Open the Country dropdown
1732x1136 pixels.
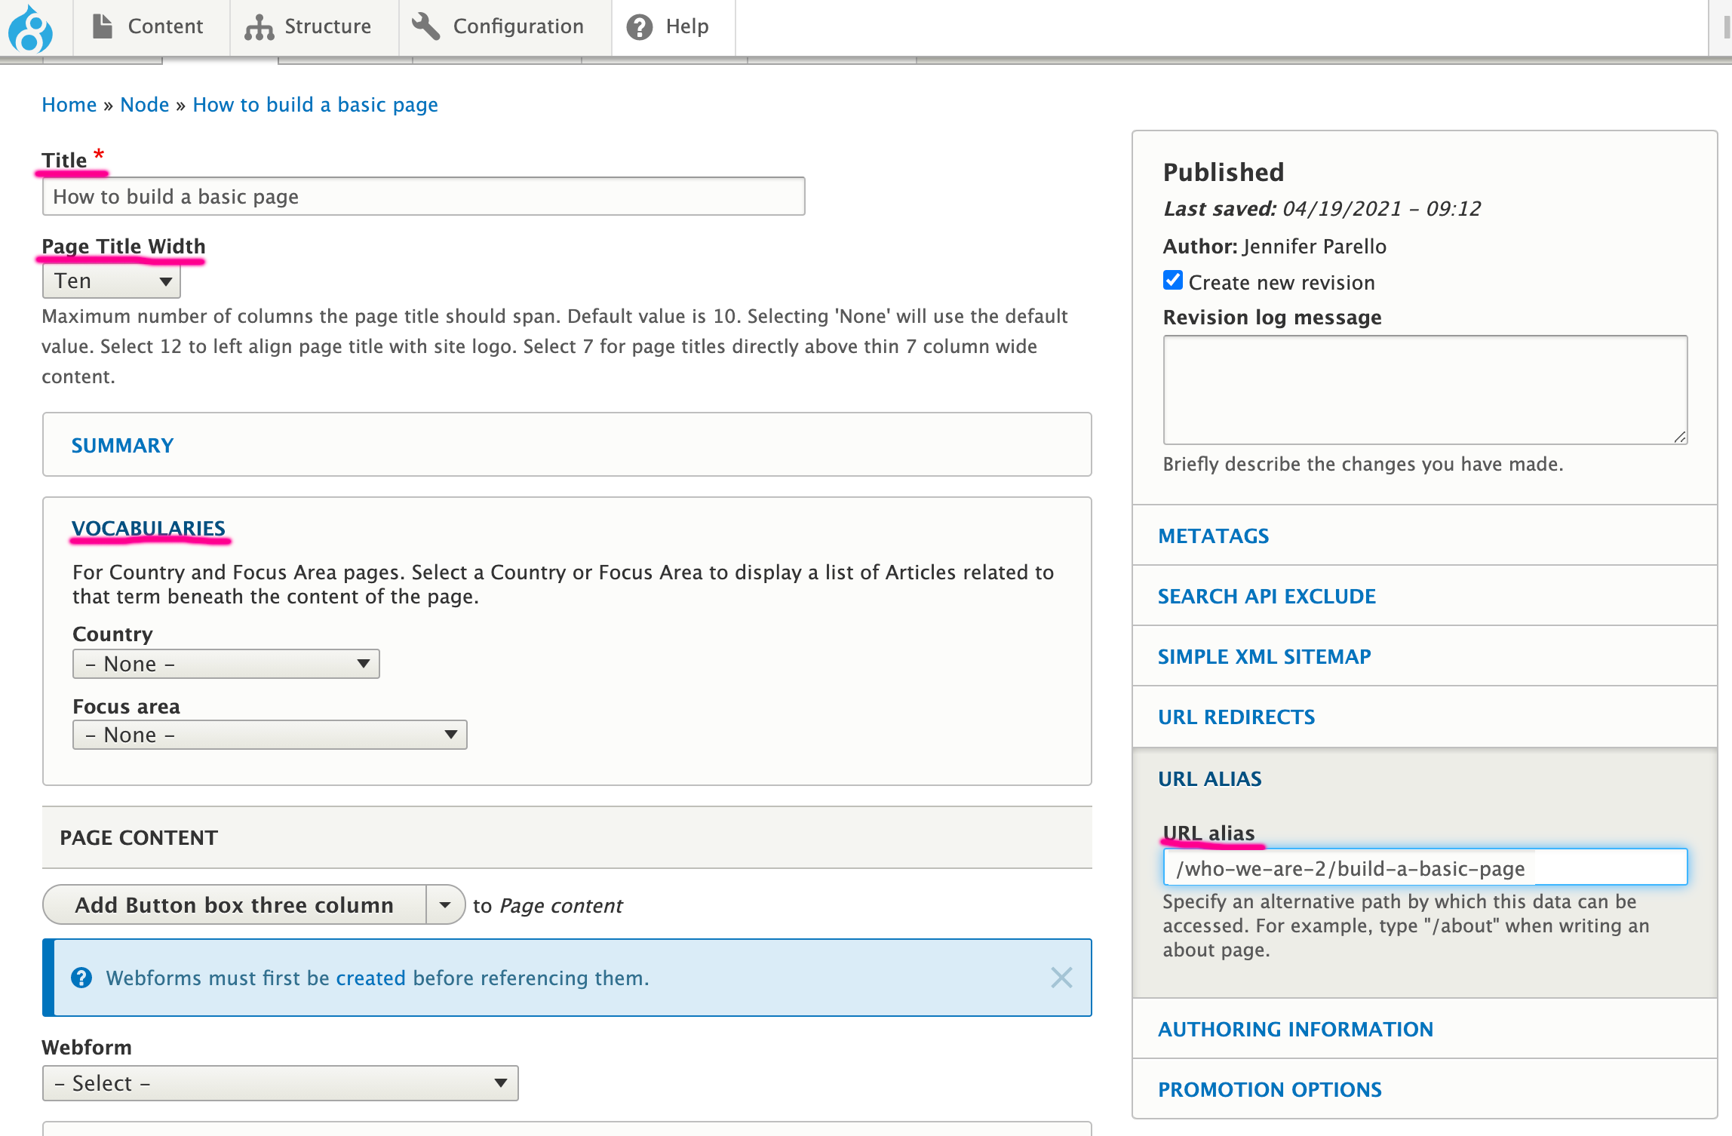(226, 664)
